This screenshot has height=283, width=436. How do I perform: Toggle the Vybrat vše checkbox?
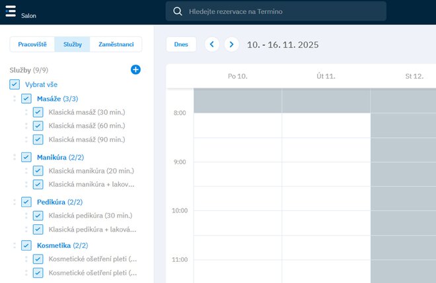click(x=15, y=84)
